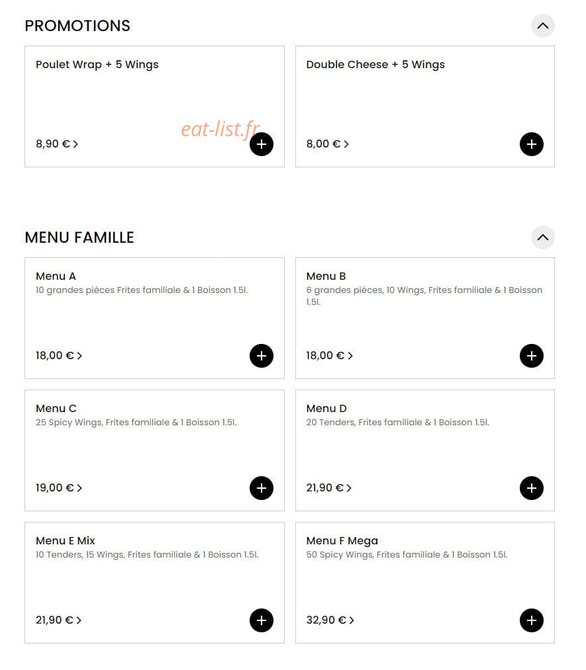
Task: Click the MENU FAMILLE section heading
Action: point(79,237)
